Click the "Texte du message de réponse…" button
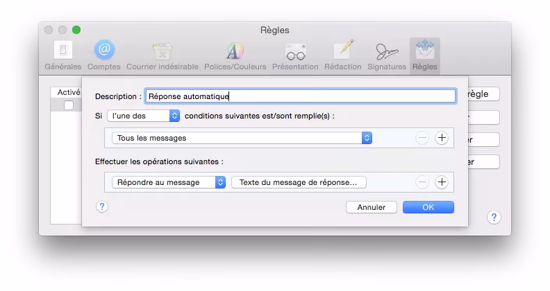 pyautogui.click(x=299, y=182)
